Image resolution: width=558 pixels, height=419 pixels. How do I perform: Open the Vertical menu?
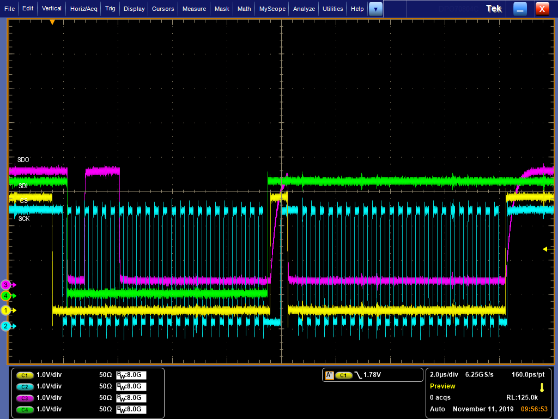pyautogui.click(x=52, y=9)
